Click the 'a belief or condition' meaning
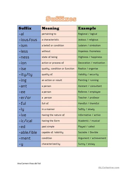This screenshot has width=122, height=172. pyautogui.click(x=53, y=45)
